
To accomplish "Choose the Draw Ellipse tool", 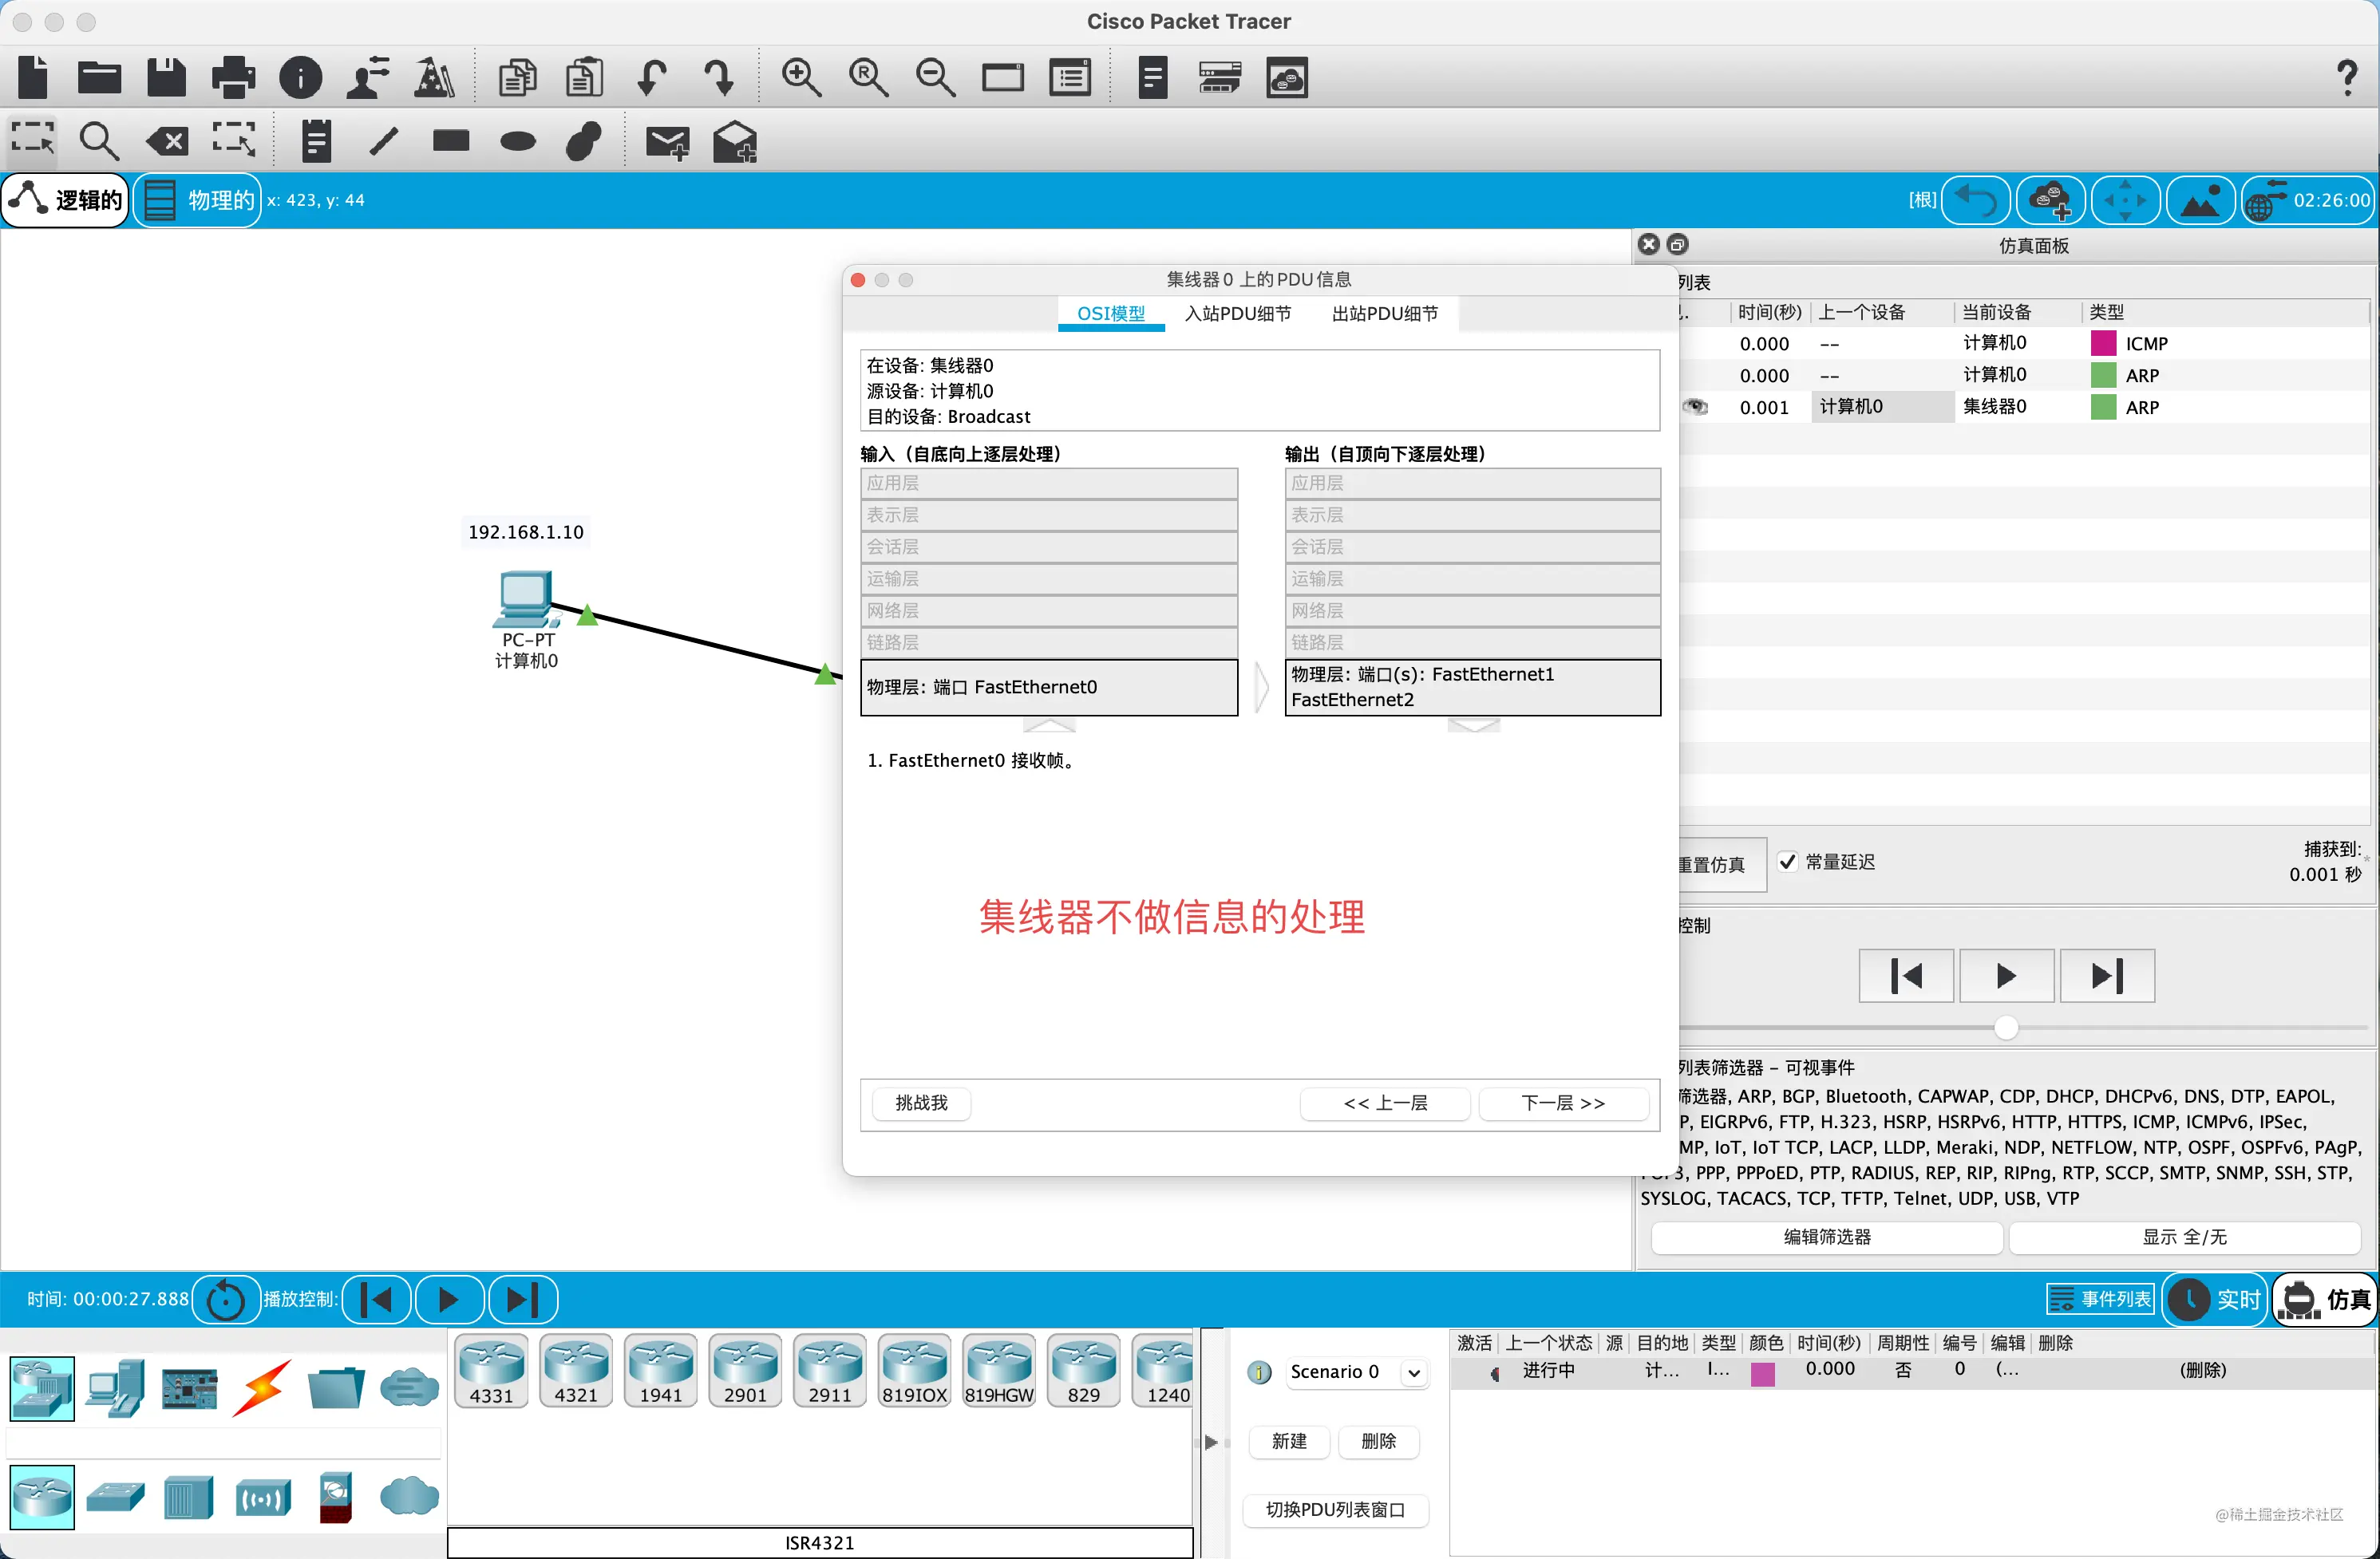I will coord(517,141).
